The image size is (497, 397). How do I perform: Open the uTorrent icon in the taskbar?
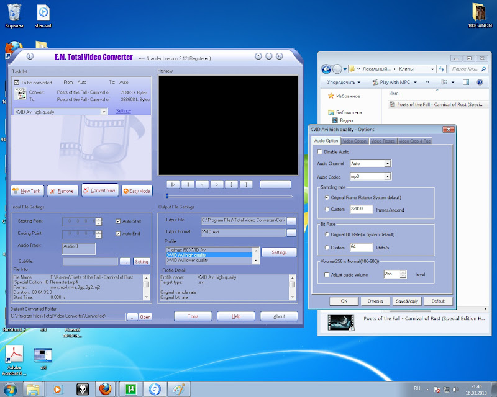(x=131, y=389)
